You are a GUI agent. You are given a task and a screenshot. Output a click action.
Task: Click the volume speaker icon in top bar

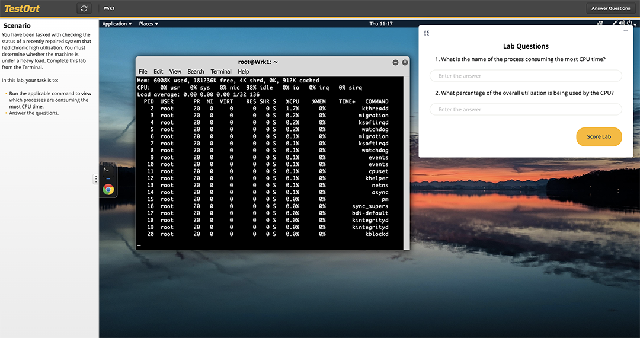[x=622, y=24]
